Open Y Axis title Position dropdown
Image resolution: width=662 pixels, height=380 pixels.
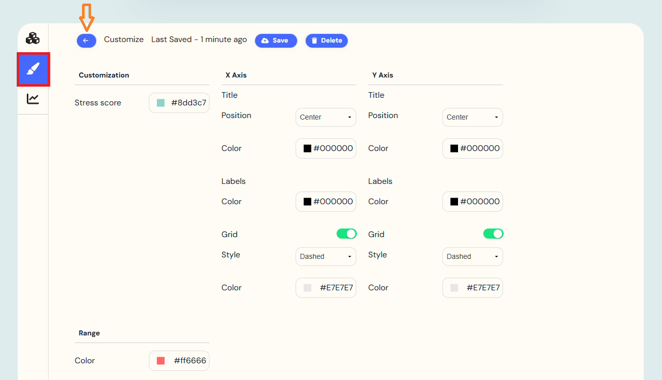point(472,117)
